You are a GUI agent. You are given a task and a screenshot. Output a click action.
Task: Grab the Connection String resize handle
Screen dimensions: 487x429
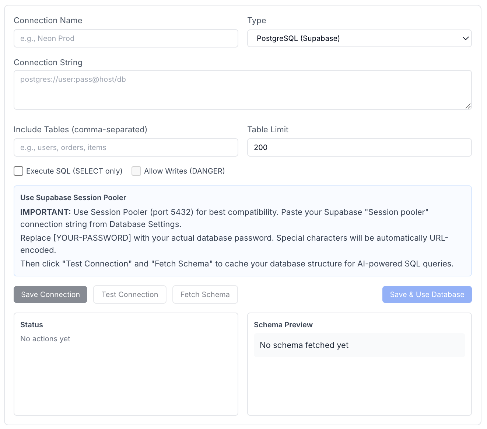coord(468,106)
